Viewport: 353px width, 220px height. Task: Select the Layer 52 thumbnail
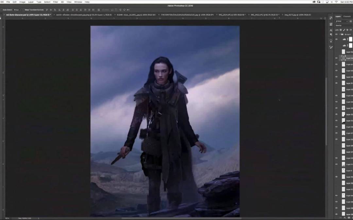pos(343,52)
